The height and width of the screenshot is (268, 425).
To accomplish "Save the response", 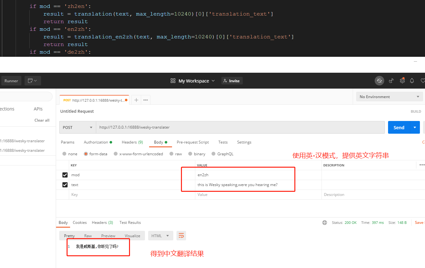I will tap(419, 223).
